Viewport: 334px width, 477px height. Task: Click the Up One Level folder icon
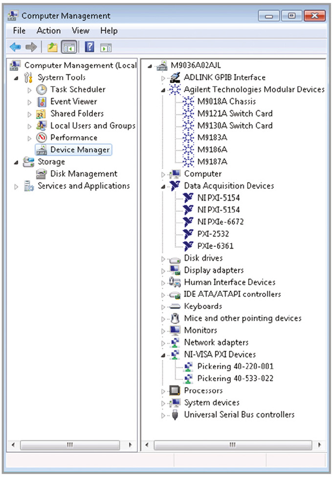pyautogui.click(x=52, y=47)
